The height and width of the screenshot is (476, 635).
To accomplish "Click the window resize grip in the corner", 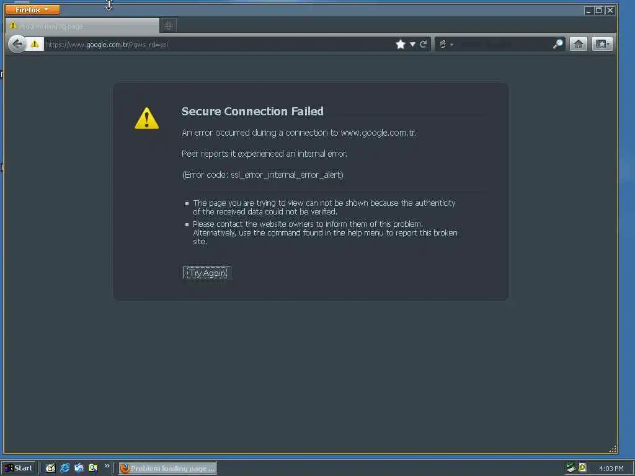I will [x=613, y=449].
